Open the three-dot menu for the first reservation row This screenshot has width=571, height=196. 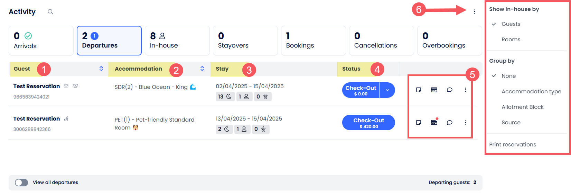tap(465, 90)
